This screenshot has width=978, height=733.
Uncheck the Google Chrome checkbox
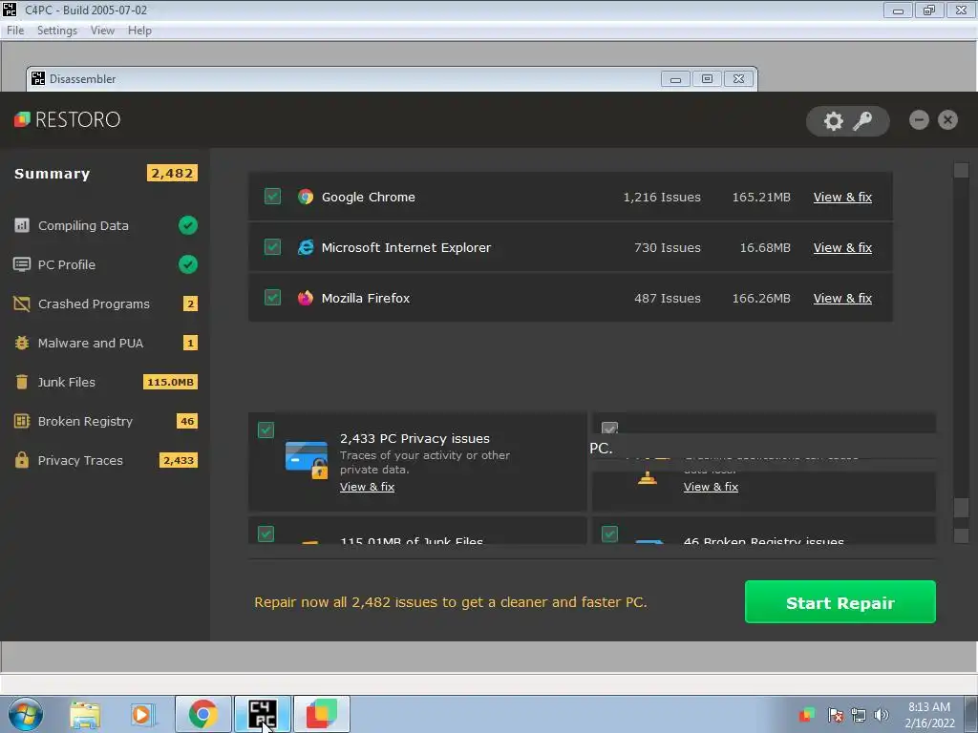pos(272,197)
